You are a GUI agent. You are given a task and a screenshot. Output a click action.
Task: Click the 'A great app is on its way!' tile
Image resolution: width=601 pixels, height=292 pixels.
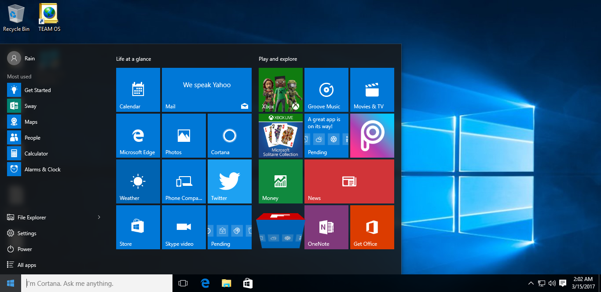click(x=326, y=136)
